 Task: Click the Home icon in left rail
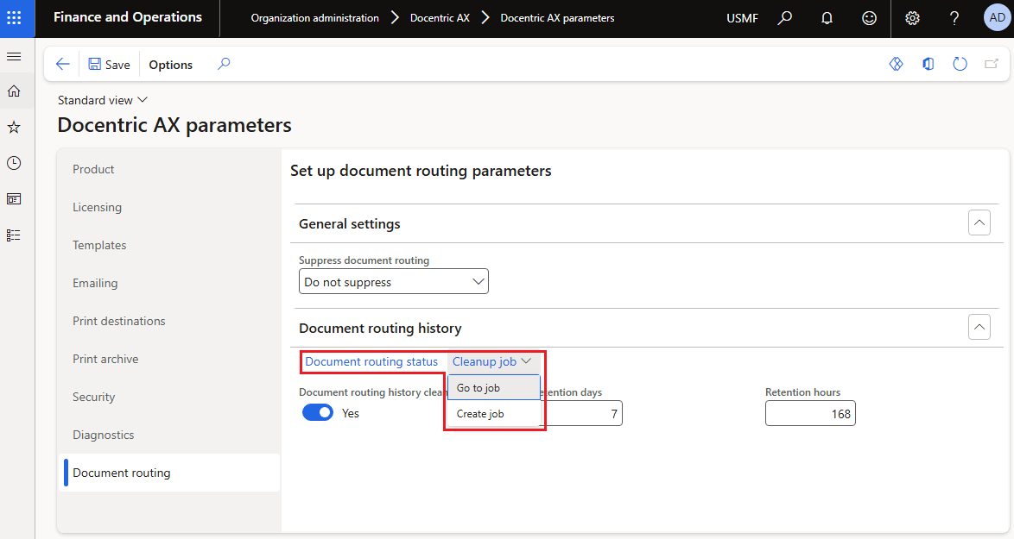coord(14,91)
